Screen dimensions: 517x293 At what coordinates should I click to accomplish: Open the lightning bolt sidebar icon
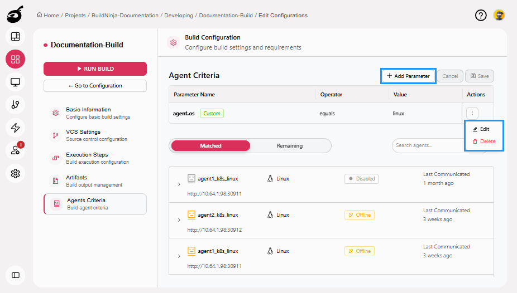[x=16, y=128]
